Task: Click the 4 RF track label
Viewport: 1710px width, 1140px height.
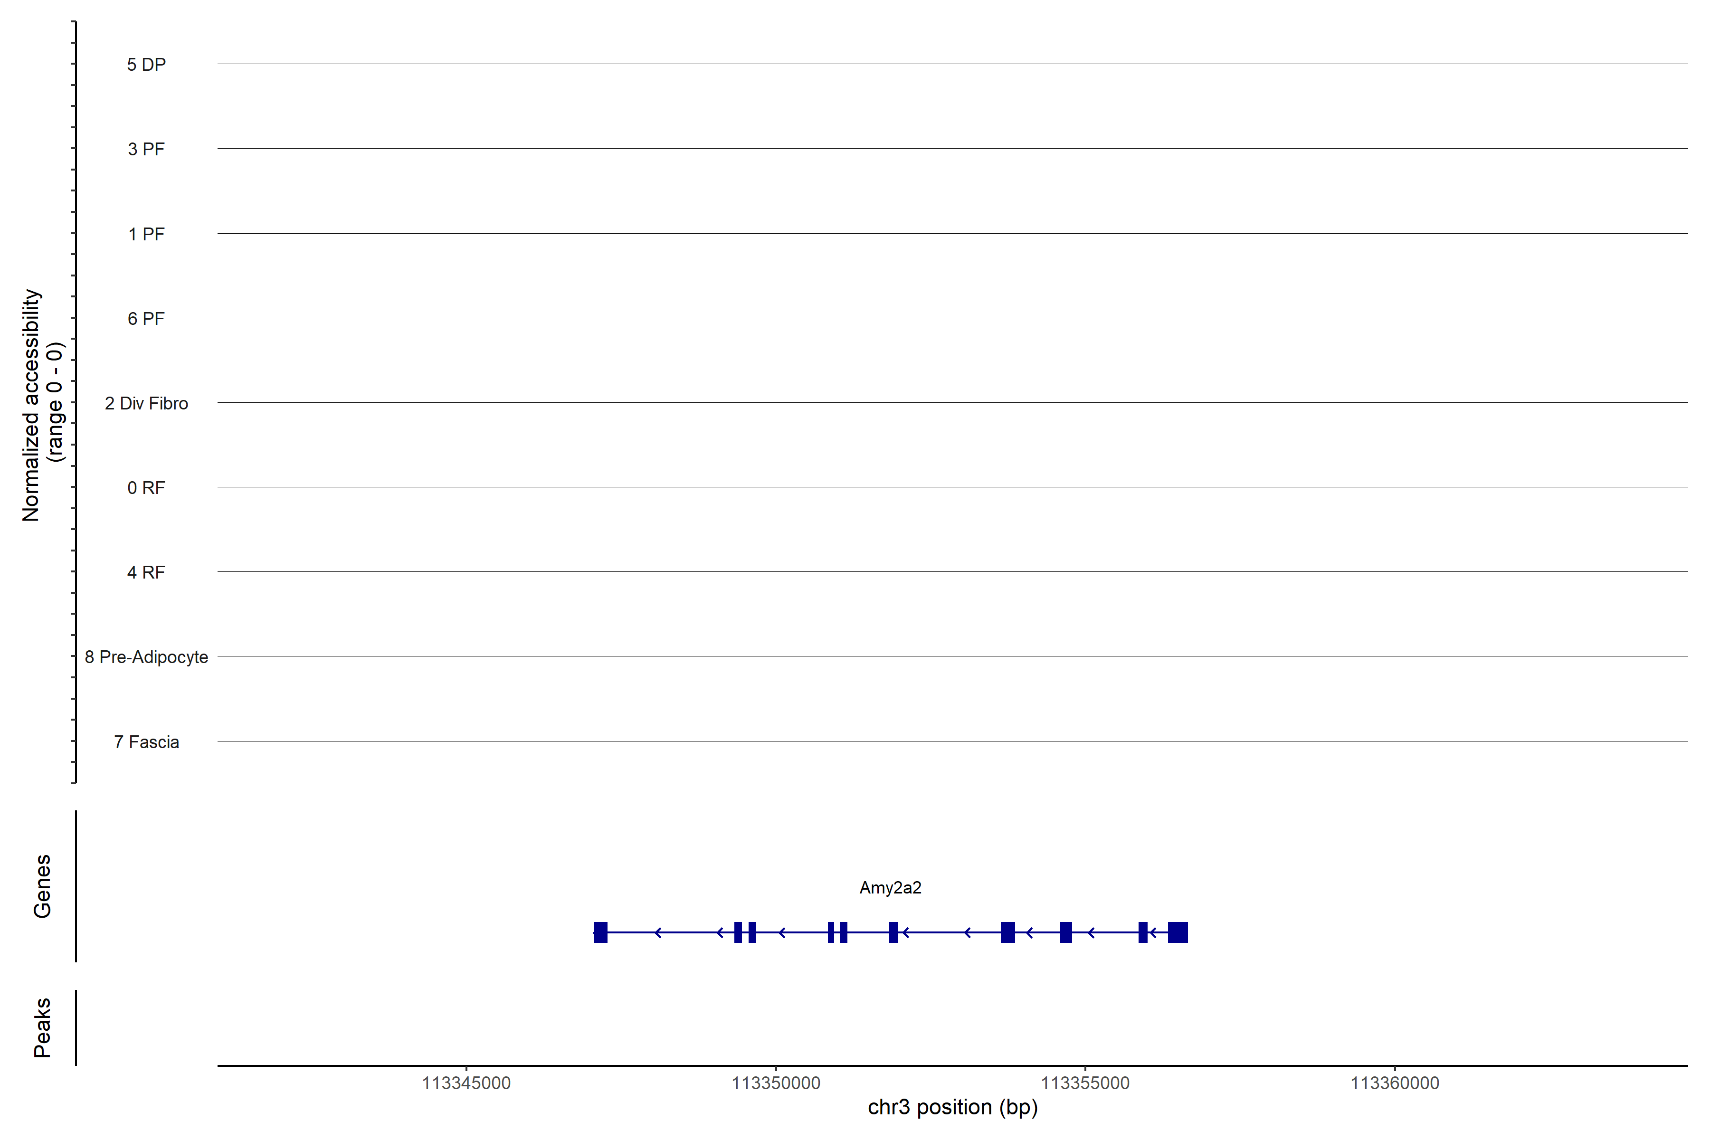Action: coord(146,572)
